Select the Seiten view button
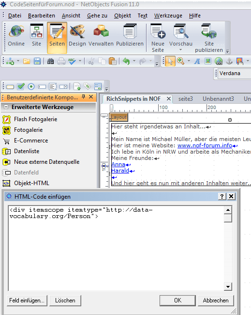 (57, 37)
